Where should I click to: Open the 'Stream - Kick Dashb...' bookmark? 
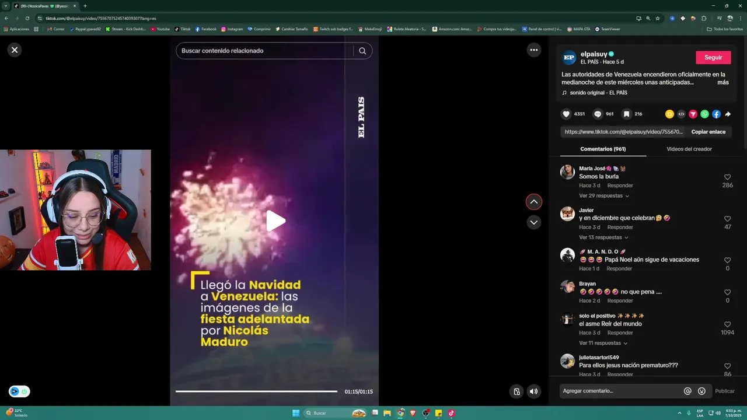coord(125,29)
